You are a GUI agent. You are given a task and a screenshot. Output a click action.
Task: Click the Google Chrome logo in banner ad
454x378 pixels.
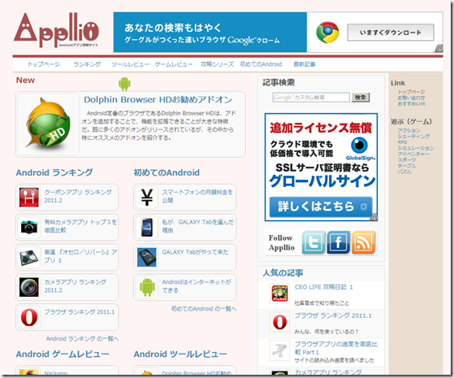tap(327, 33)
